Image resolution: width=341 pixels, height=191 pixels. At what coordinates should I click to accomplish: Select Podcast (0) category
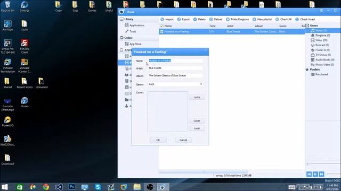[320, 45]
